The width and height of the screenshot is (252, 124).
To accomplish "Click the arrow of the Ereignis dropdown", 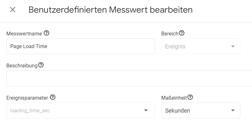I will 233,46.
